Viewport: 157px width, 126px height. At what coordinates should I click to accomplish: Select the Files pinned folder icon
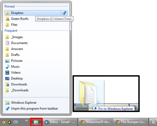pos(7,25)
